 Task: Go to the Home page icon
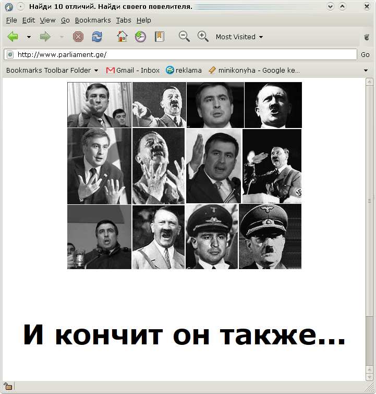(x=122, y=37)
